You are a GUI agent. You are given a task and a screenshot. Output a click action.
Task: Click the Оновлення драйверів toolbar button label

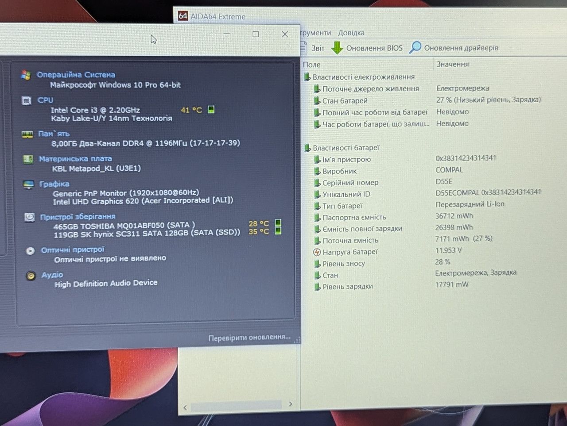click(x=461, y=48)
